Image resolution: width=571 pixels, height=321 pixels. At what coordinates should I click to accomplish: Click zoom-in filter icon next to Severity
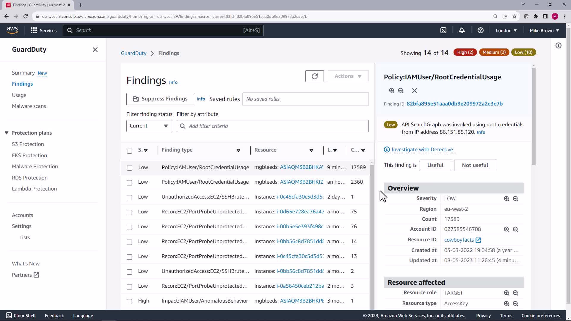coord(506,199)
